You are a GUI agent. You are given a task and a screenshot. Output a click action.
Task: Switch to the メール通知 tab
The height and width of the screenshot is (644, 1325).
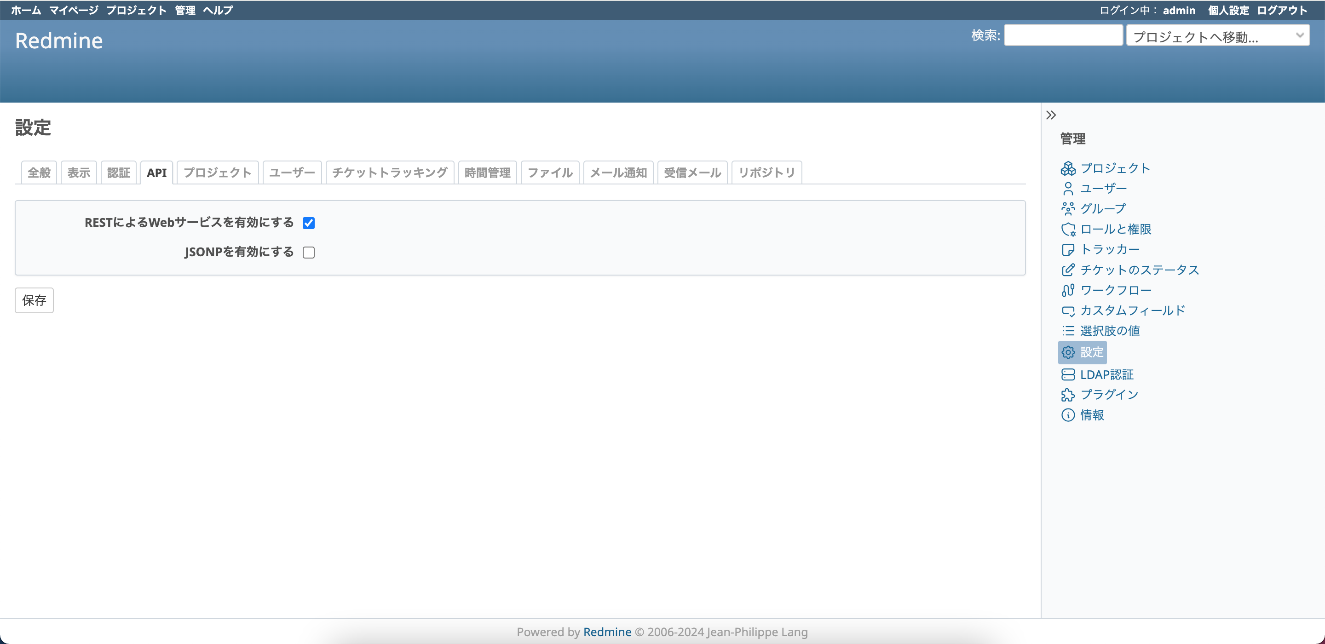click(618, 173)
